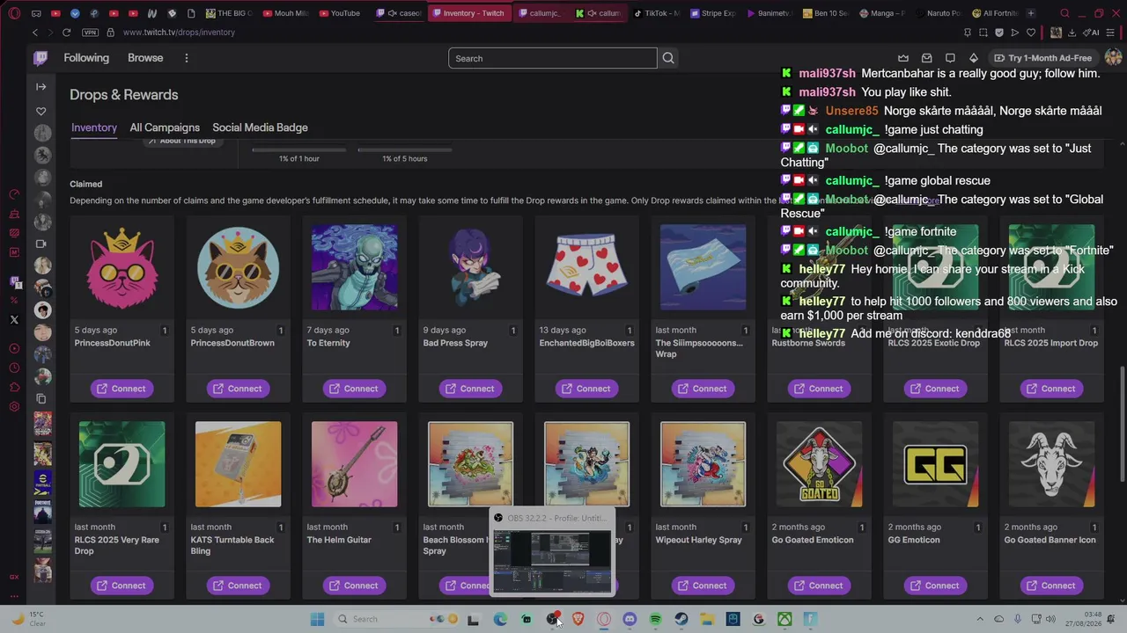Image resolution: width=1127 pixels, height=633 pixels.
Task: Click the followed channels heart icon
Action: point(41,112)
